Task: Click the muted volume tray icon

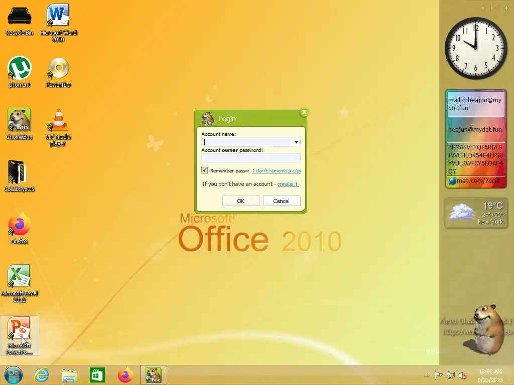Action: (x=463, y=375)
